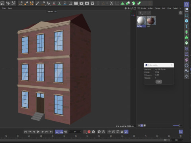Select the brown brick material thumbnail

151,20
